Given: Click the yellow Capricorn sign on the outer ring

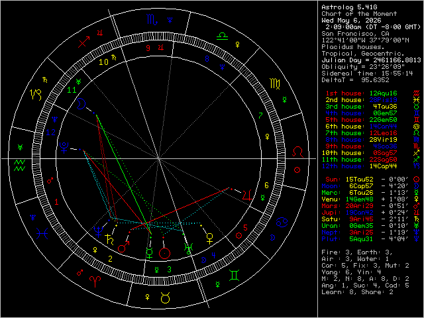Looking at the screenshot, I should [x=36, y=95].
